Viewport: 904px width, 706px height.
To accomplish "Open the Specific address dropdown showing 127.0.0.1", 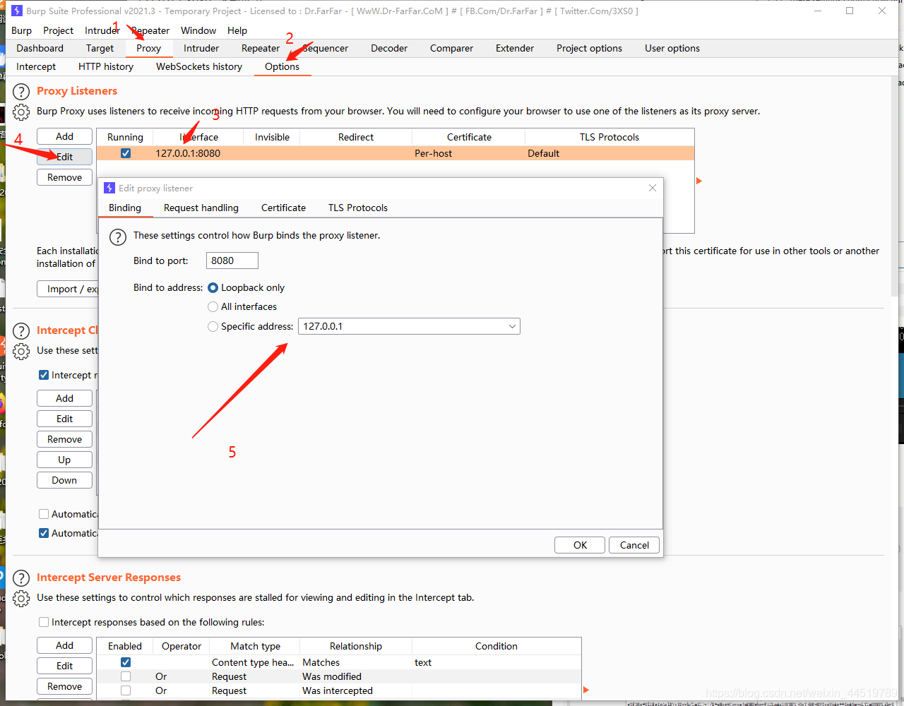I will pos(512,326).
